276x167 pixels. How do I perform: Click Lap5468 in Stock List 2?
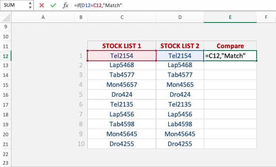pos(180,65)
